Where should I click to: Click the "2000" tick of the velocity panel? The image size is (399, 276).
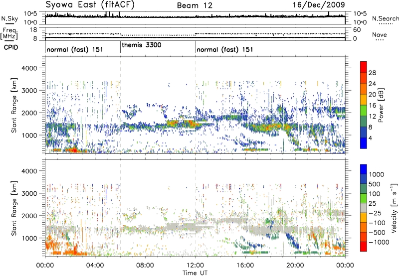point(29,216)
